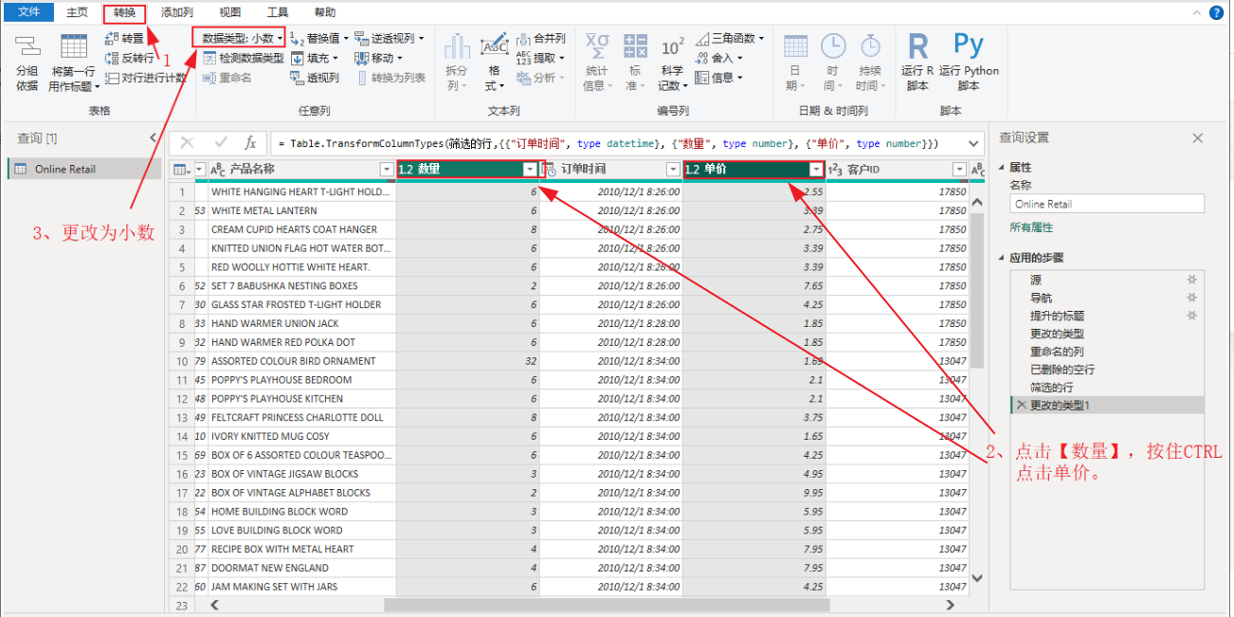Click the All Properties (所有属性) link
This screenshot has width=1234, height=617.
tap(1031, 227)
